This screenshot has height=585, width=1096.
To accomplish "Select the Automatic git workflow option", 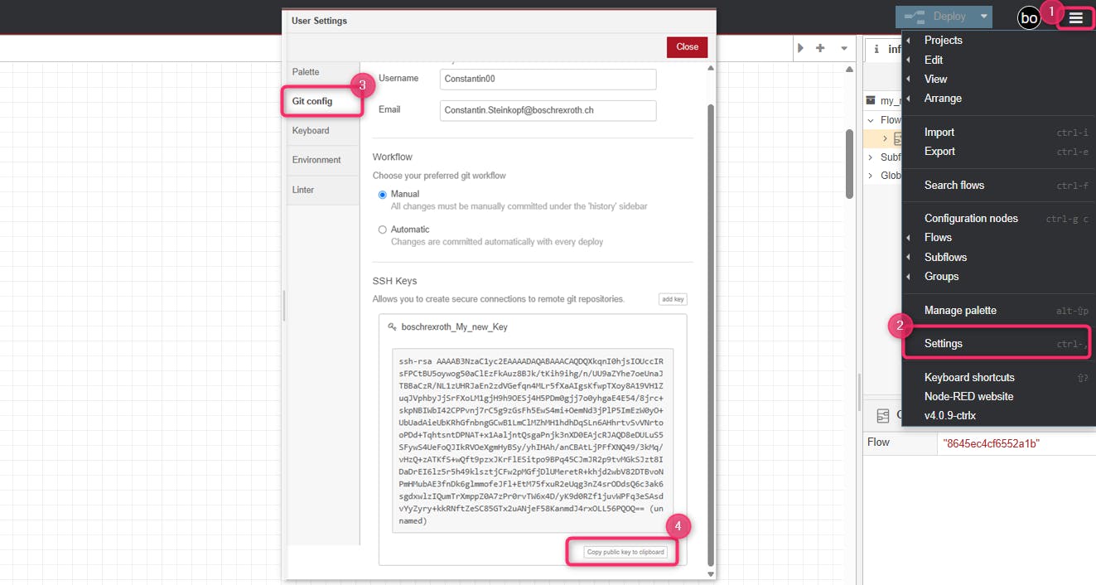I will click(383, 230).
